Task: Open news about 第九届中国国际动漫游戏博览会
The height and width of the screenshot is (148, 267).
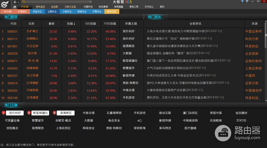Action: click(182, 46)
